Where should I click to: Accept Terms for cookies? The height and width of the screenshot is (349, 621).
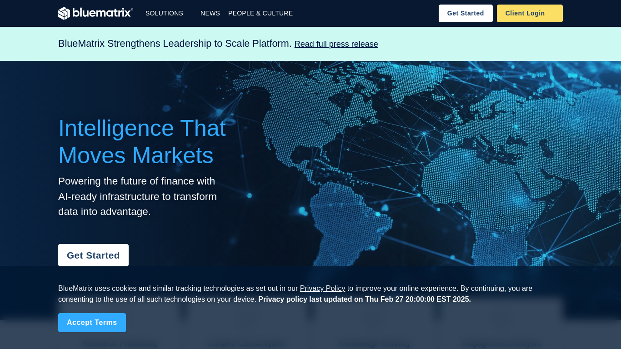tap(92, 323)
